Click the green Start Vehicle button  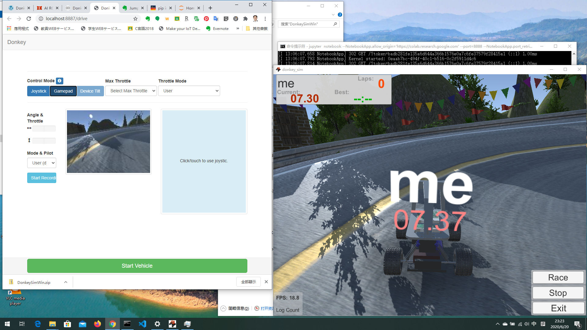click(x=137, y=266)
